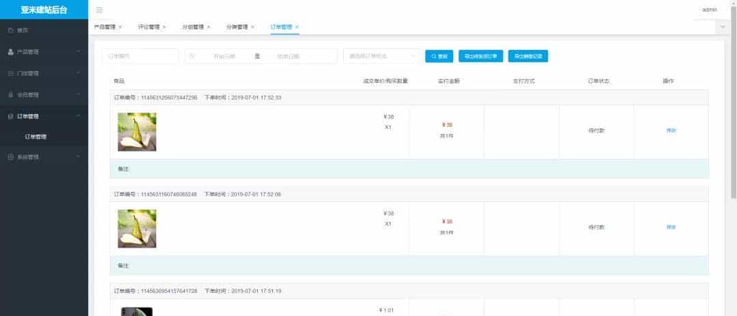Open the pear thumbnail of order 17:52:06
737x316 pixels.
pyautogui.click(x=136, y=229)
